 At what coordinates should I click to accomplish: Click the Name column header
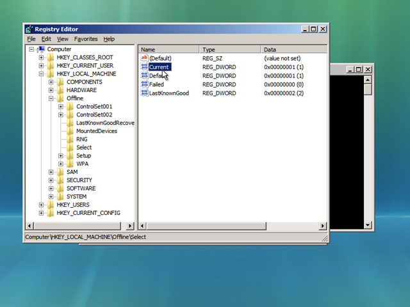coord(169,49)
